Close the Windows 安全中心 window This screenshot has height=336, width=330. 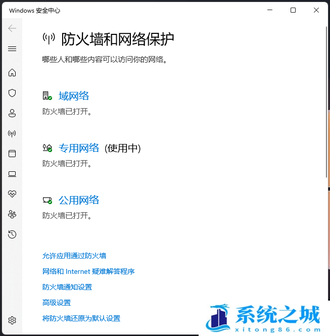pyautogui.click(x=316, y=10)
